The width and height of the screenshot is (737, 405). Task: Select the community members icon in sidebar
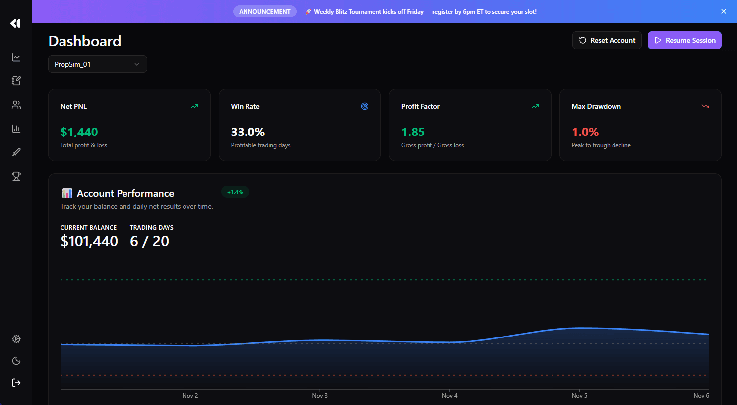pyautogui.click(x=16, y=104)
